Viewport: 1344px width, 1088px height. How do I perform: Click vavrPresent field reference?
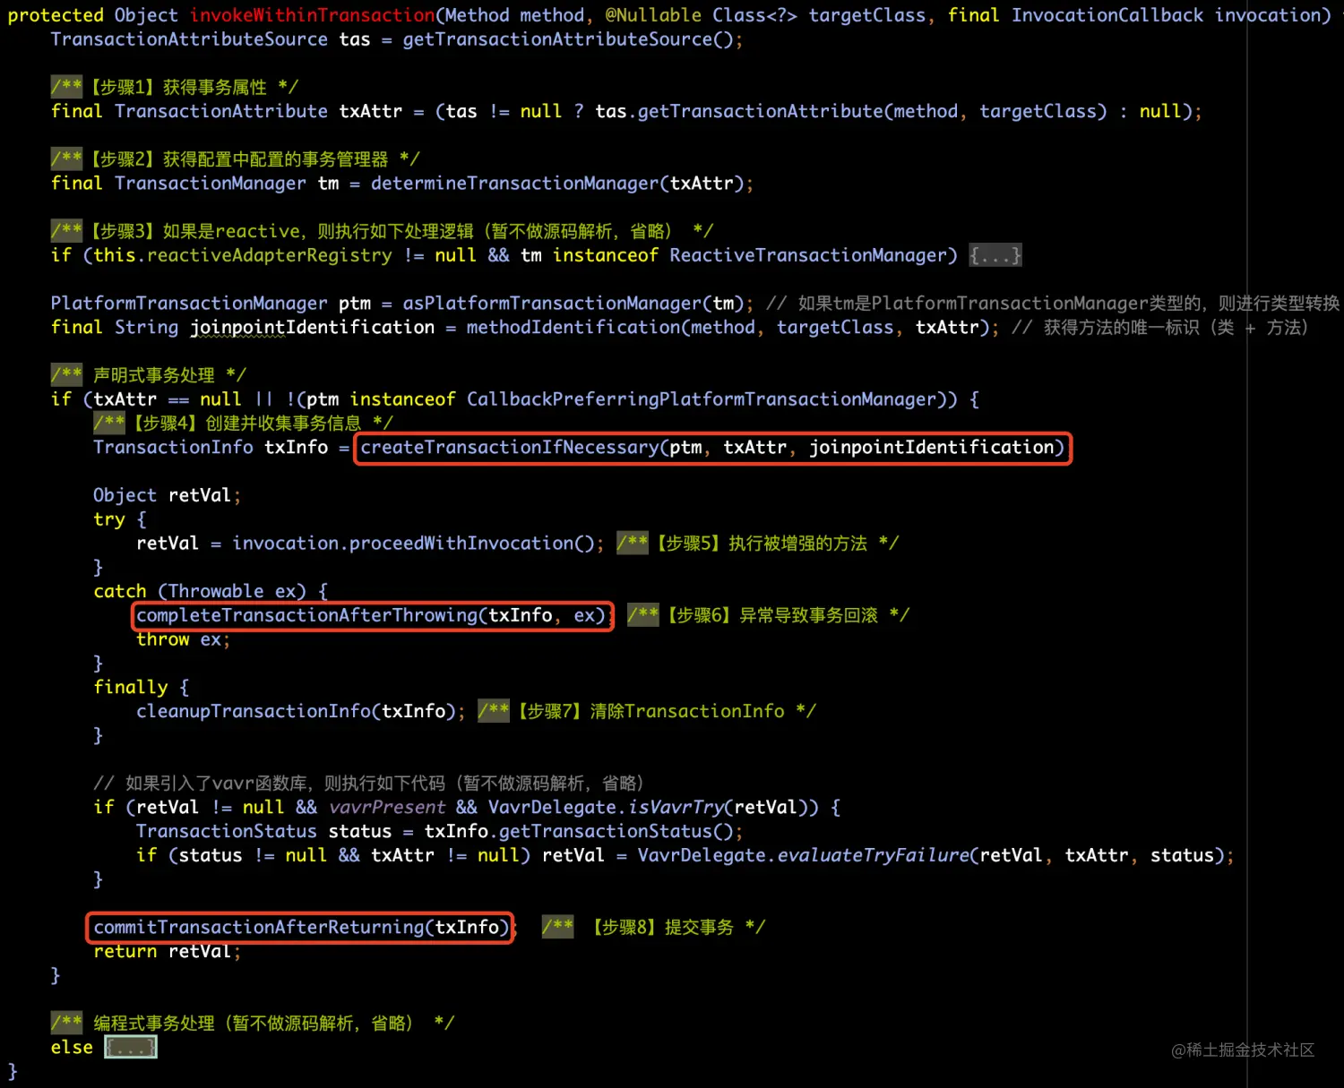click(387, 808)
